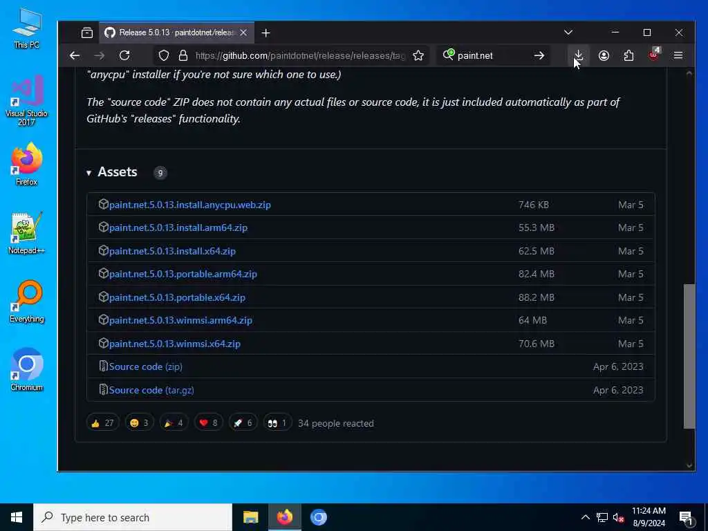The width and height of the screenshot is (708, 531).
Task: Click the taskbar search box
Action: coord(133,517)
